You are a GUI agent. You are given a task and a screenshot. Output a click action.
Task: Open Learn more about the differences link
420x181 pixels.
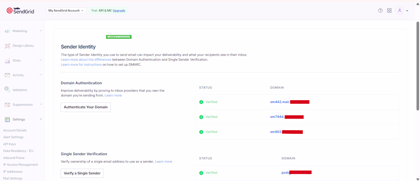click(86, 59)
